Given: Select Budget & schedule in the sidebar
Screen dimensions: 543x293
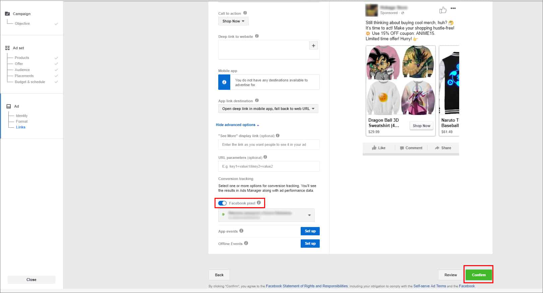Looking at the screenshot, I should pyautogui.click(x=30, y=82).
